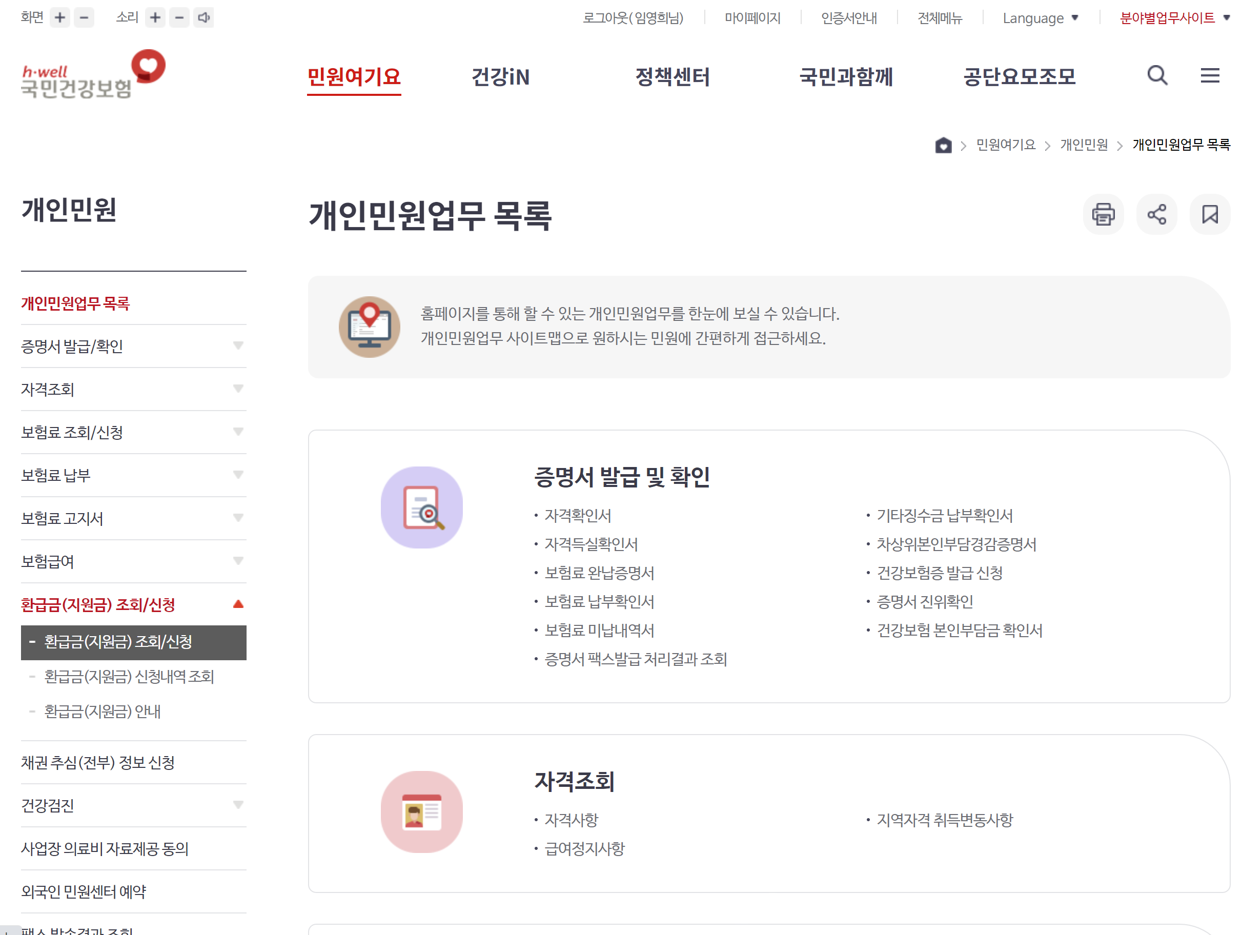The width and height of the screenshot is (1242, 935).
Task: Select the 민원여기요 main tab
Action: coord(354,77)
